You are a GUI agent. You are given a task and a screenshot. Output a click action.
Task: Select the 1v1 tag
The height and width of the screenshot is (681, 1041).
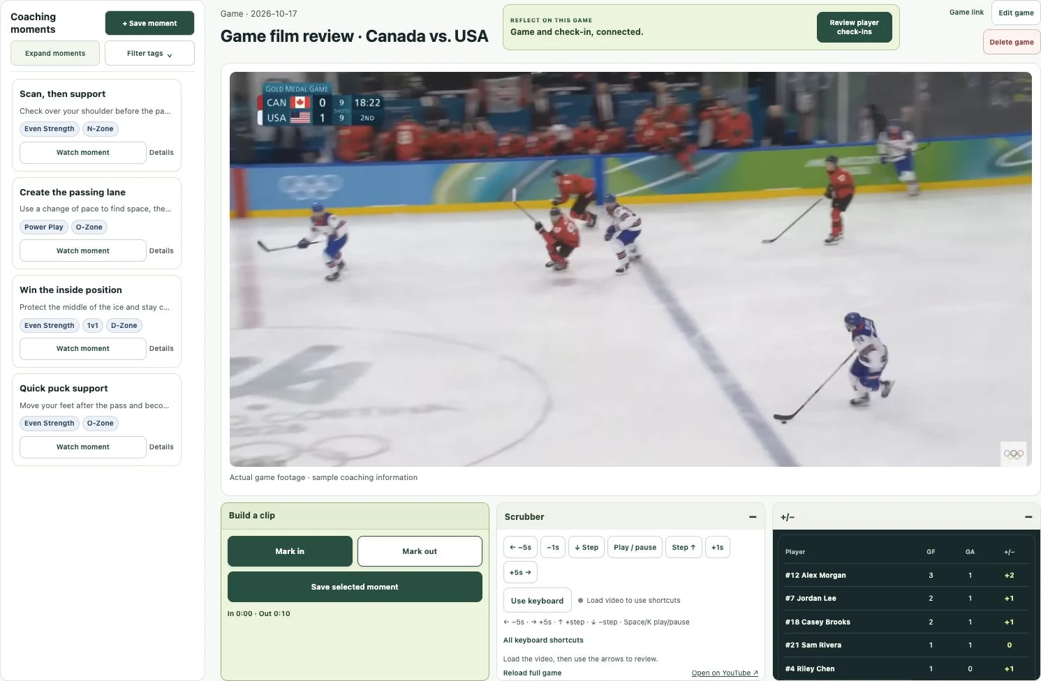(x=93, y=326)
